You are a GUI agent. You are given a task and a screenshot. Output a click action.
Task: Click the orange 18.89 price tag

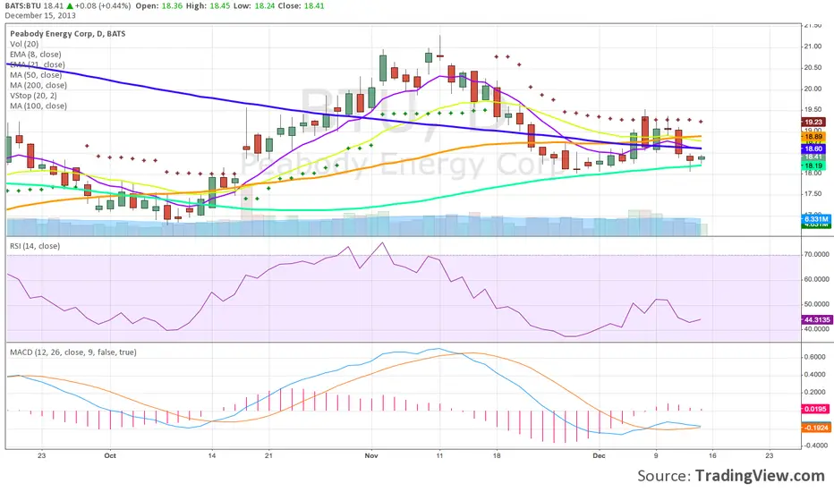point(813,137)
